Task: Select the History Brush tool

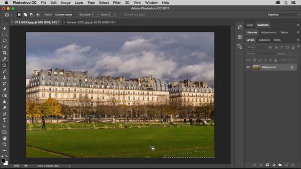Action: 4,84
